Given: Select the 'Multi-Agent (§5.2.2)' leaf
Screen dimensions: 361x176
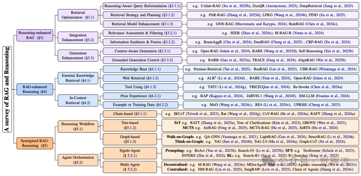Looking at the screenshot, I should 130,167.
